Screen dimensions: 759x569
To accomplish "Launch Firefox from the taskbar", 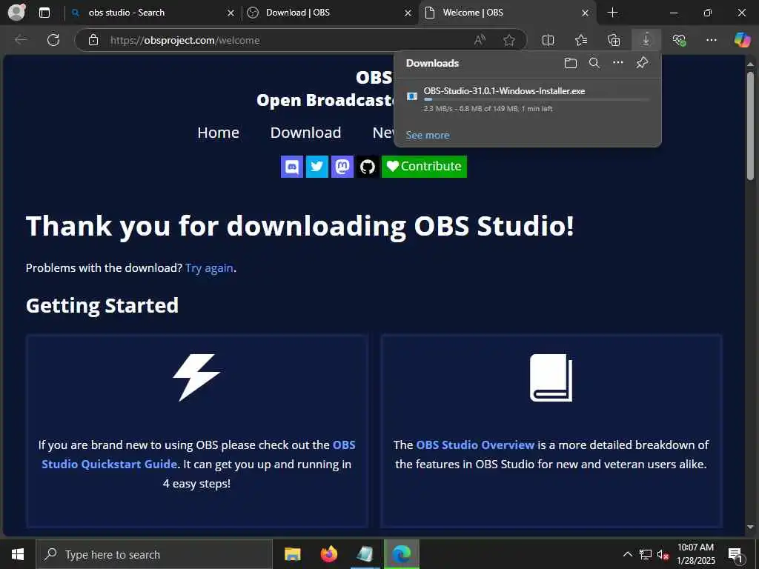I will 329,554.
